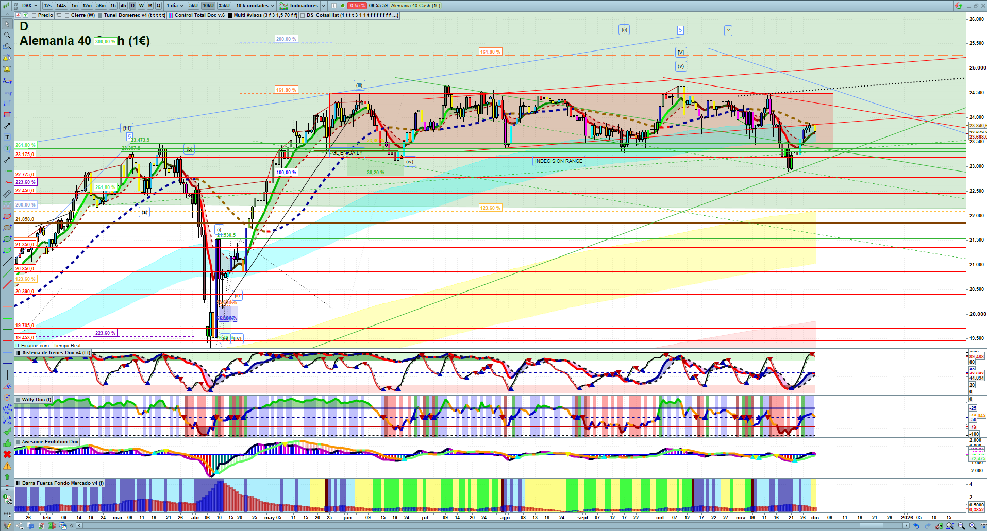Select the pointer cursor tool

point(7,24)
